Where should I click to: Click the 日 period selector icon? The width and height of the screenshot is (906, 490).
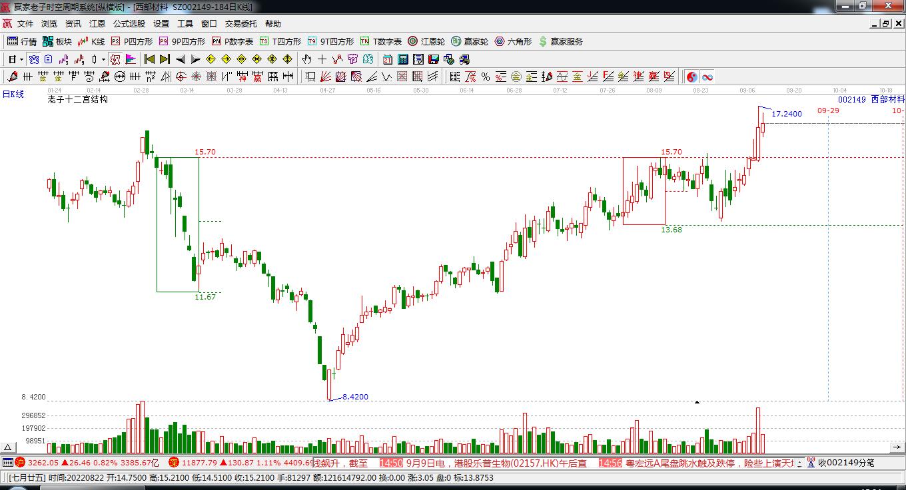click(x=12, y=59)
